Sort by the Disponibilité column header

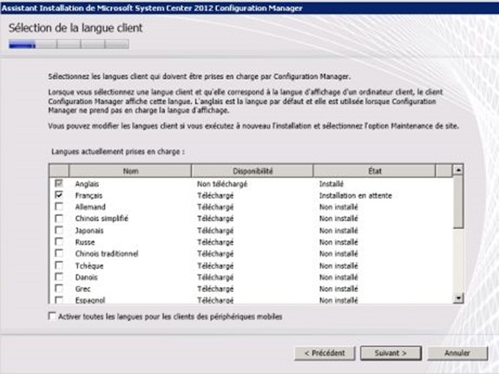coord(253,171)
